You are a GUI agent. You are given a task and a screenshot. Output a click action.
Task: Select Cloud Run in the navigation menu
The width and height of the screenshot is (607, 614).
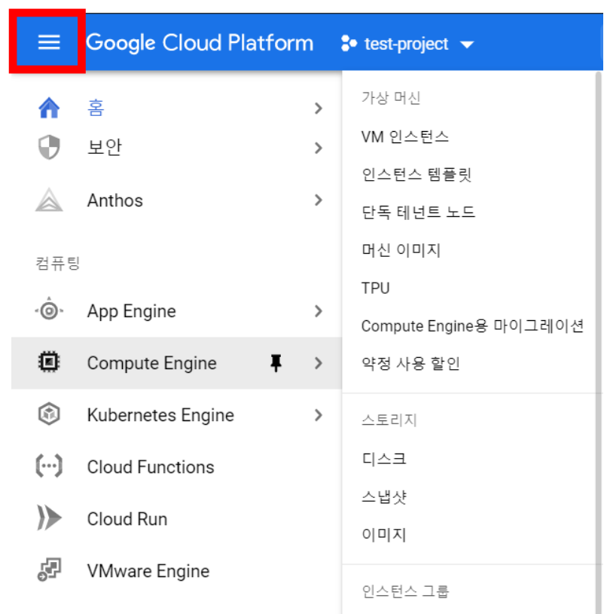coord(127,519)
